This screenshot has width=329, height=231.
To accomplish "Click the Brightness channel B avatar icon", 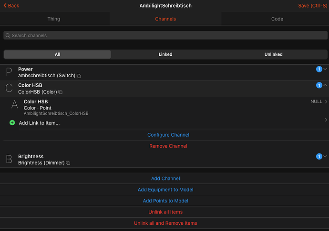I will [x=9, y=160].
